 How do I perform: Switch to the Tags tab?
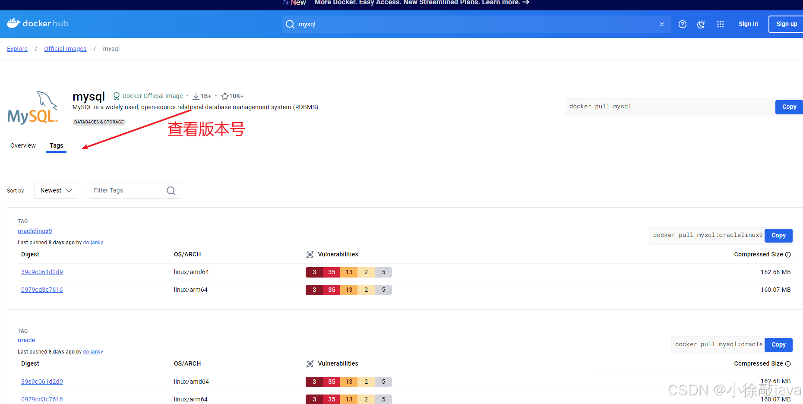tap(56, 145)
